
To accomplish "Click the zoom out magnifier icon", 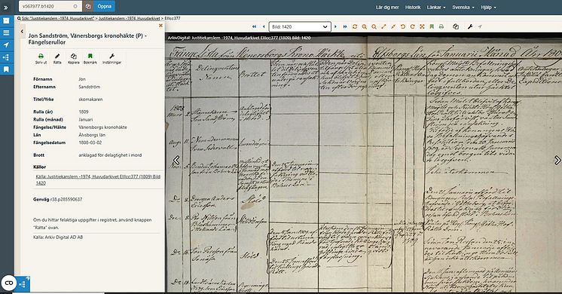I will point(374,27).
